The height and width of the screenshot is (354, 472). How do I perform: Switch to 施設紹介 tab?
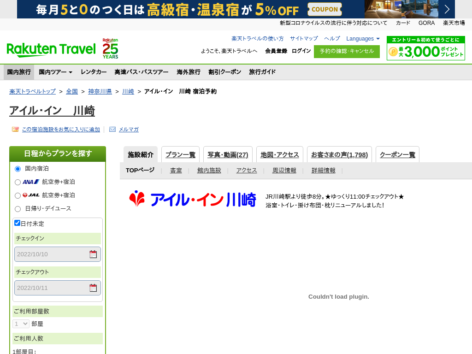pyautogui.click(x=141, y=155)
